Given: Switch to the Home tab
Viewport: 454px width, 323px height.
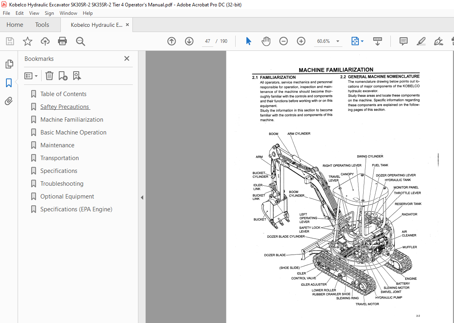Looking at the screenshot, I should tap(15, 25).
